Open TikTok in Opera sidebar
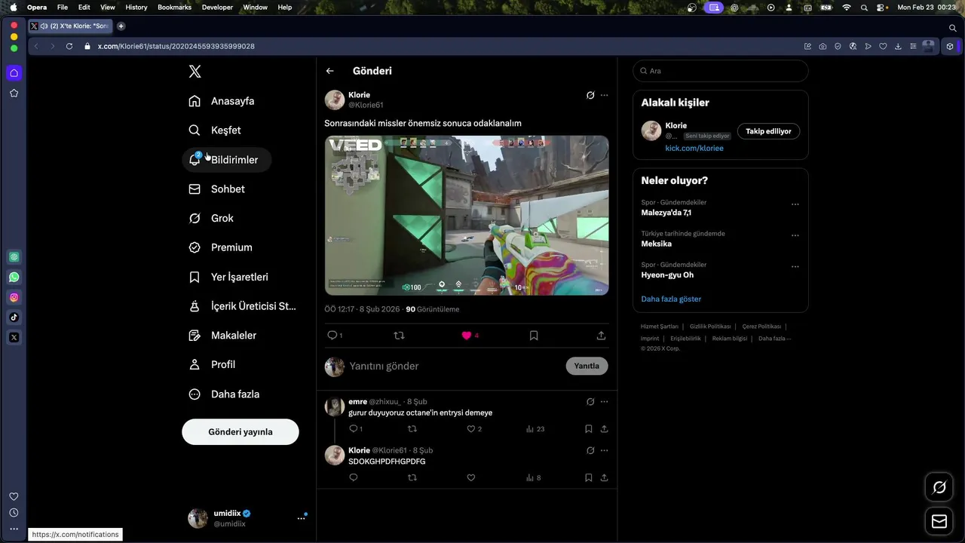Viewport: 965px width, 543px height. 14,318
